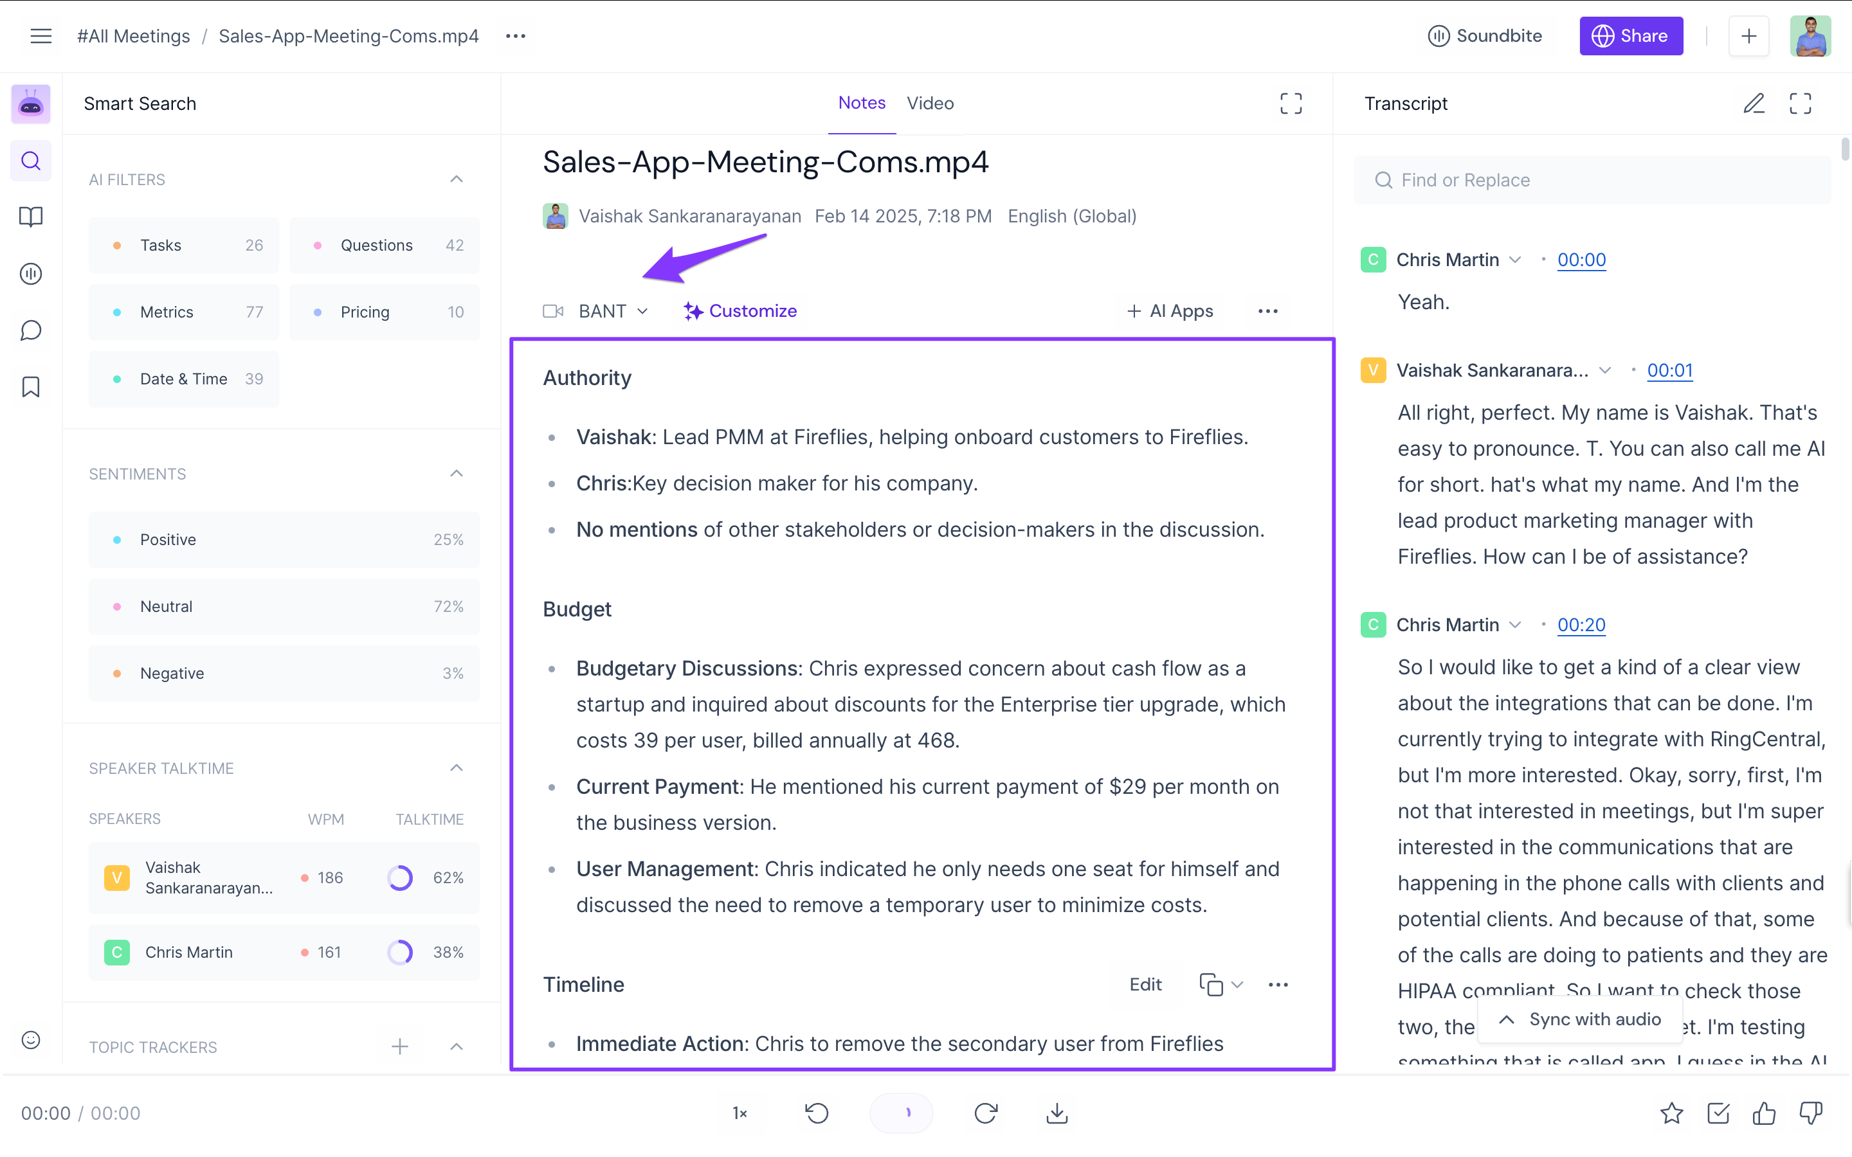Open the user profile avatar
Viewport: 1852px width, 1157px height.
pos(1810,36)
